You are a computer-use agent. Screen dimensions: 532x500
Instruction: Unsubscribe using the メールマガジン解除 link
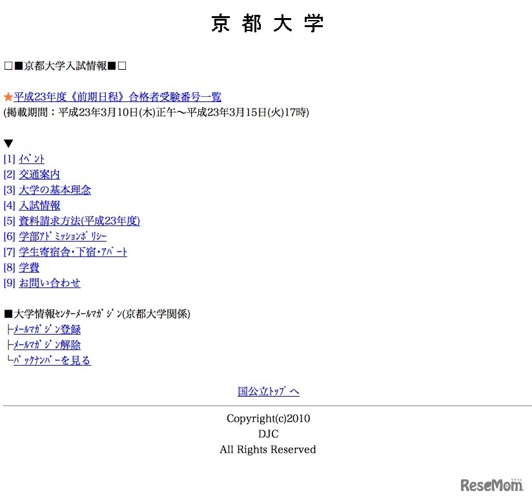[x=46, y=345]
